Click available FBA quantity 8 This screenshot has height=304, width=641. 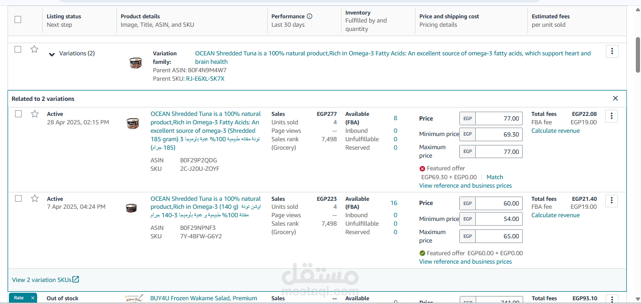coord(395,118)
